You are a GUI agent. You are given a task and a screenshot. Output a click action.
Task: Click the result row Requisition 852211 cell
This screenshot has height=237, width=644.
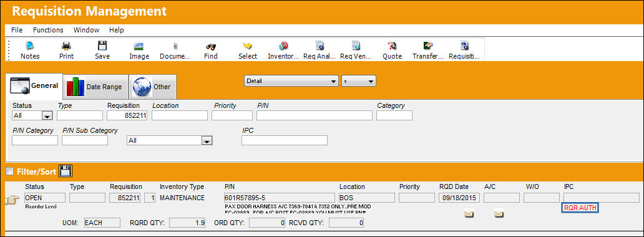pos(125,198)
